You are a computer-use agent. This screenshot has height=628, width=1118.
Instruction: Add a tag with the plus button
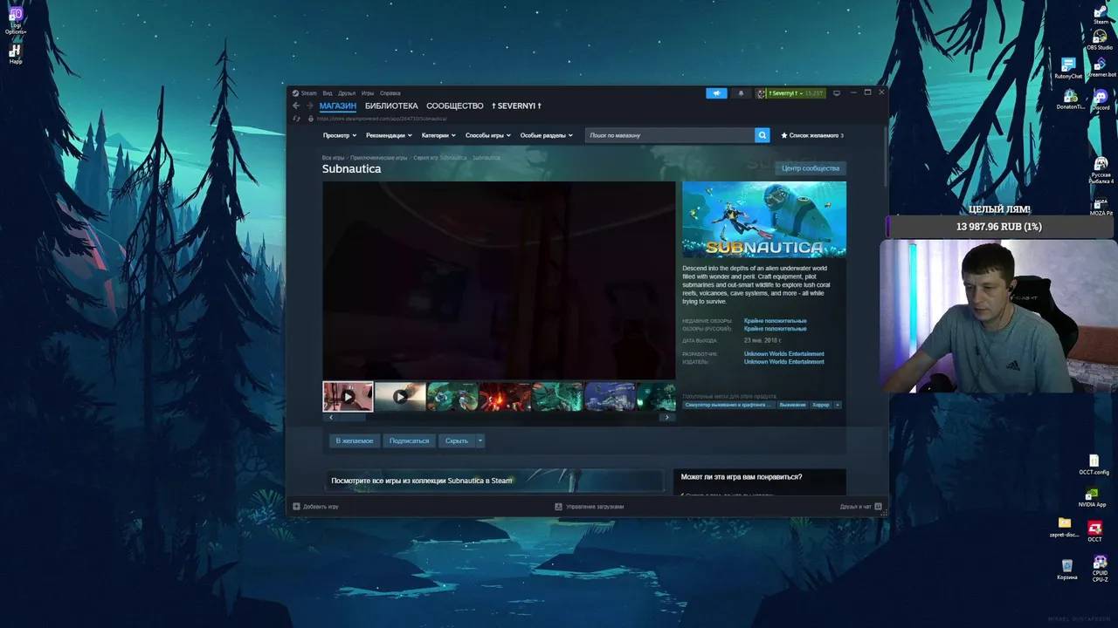tap(838, 405)
